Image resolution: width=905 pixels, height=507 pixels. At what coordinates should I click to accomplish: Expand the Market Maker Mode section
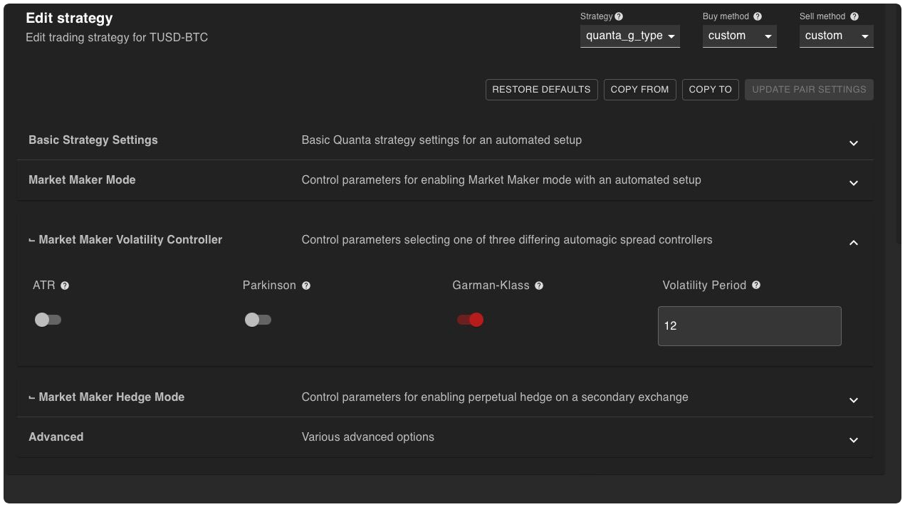pyautogui.click(x=854, y=183)
